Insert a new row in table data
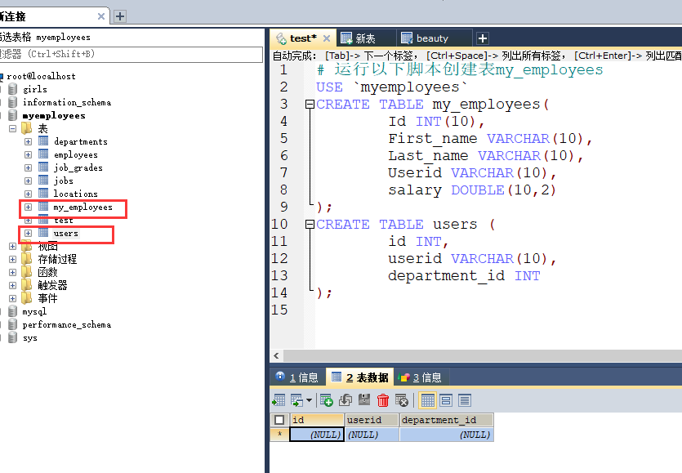Viewport: 682px width, 473px height. (x=326, y=400)
